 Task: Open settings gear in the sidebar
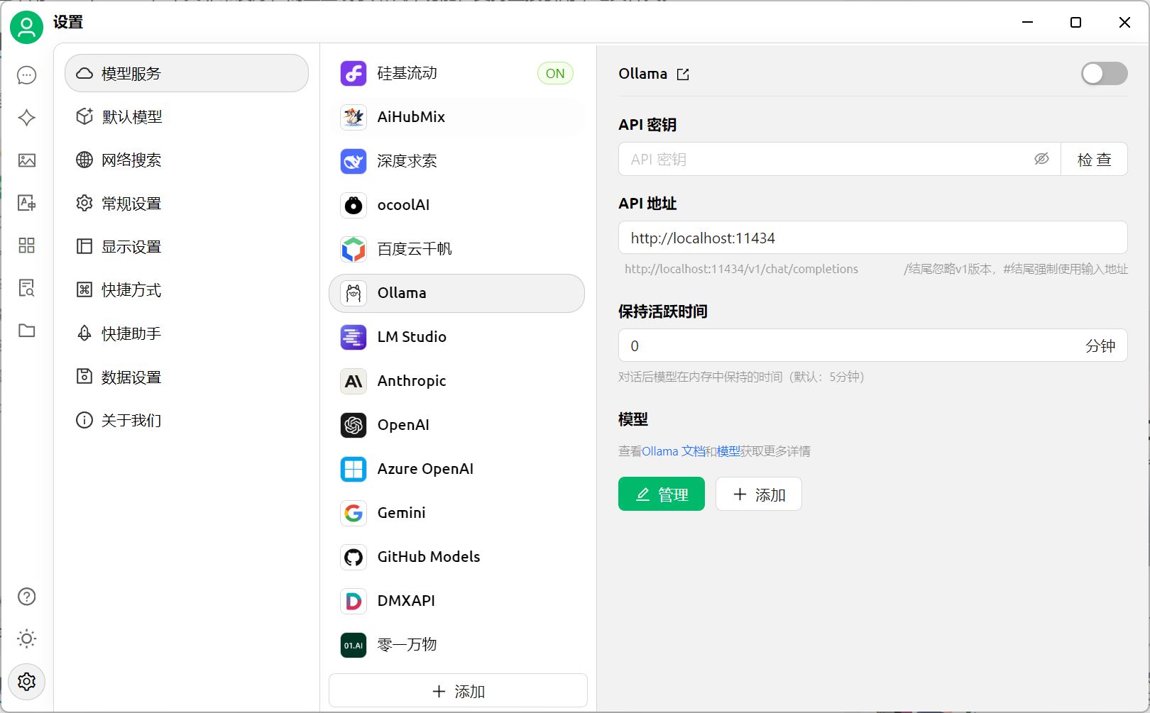(27, 682)
